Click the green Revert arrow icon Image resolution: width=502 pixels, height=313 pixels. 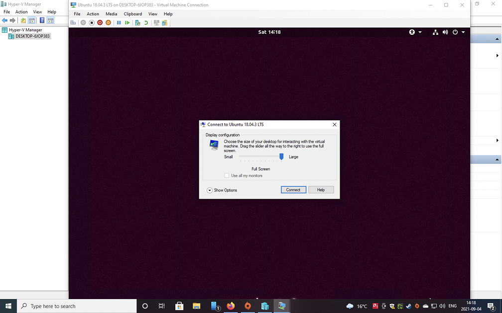146,23
